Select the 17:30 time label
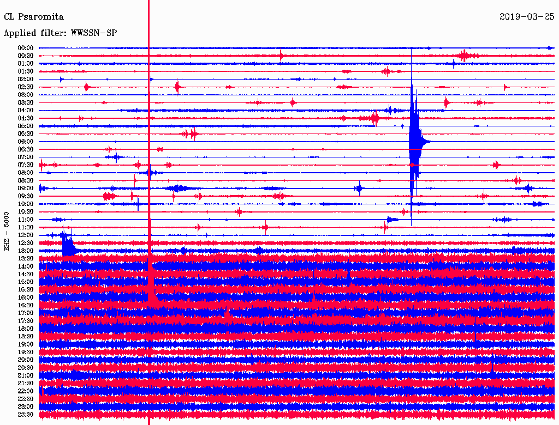The width and height of the screenshot is (559, 425). pyautogui.click(x=26, y=321)
